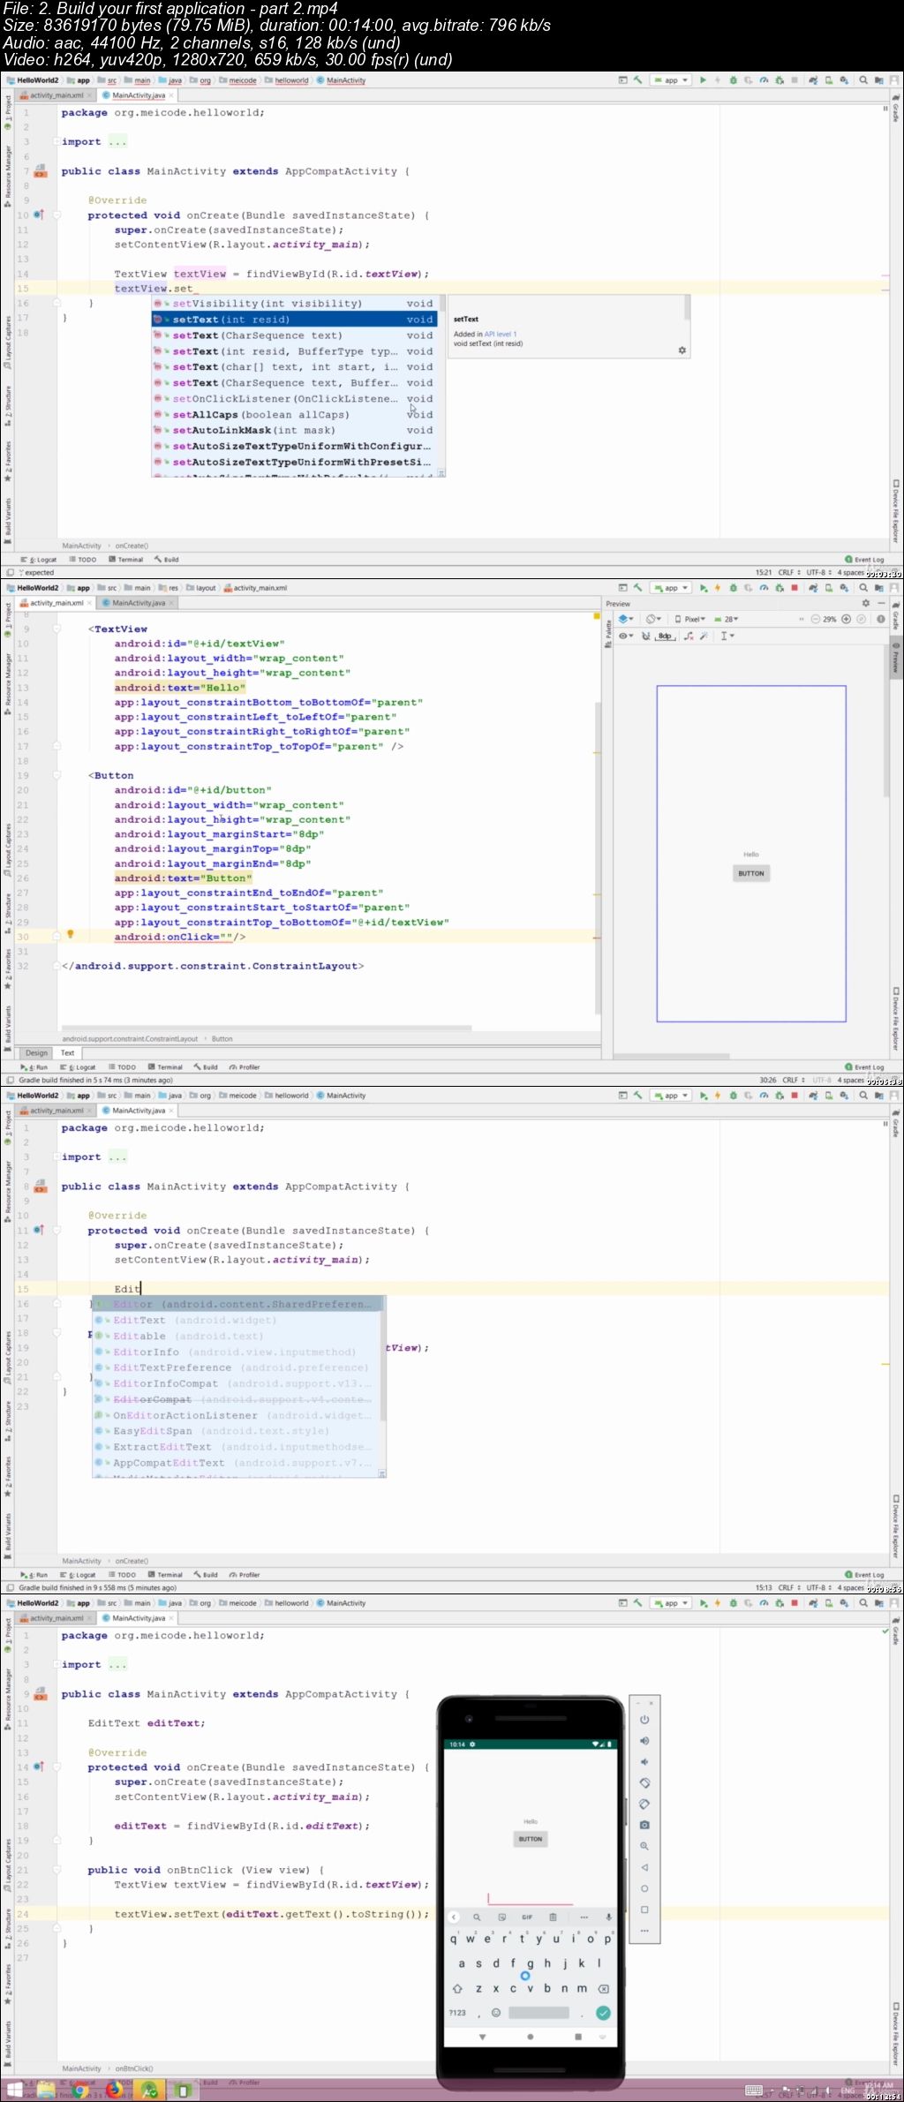Tap BUTTON in the running emulator app
This screenshot has width=904, height=2102.
tap(531, 1839)
